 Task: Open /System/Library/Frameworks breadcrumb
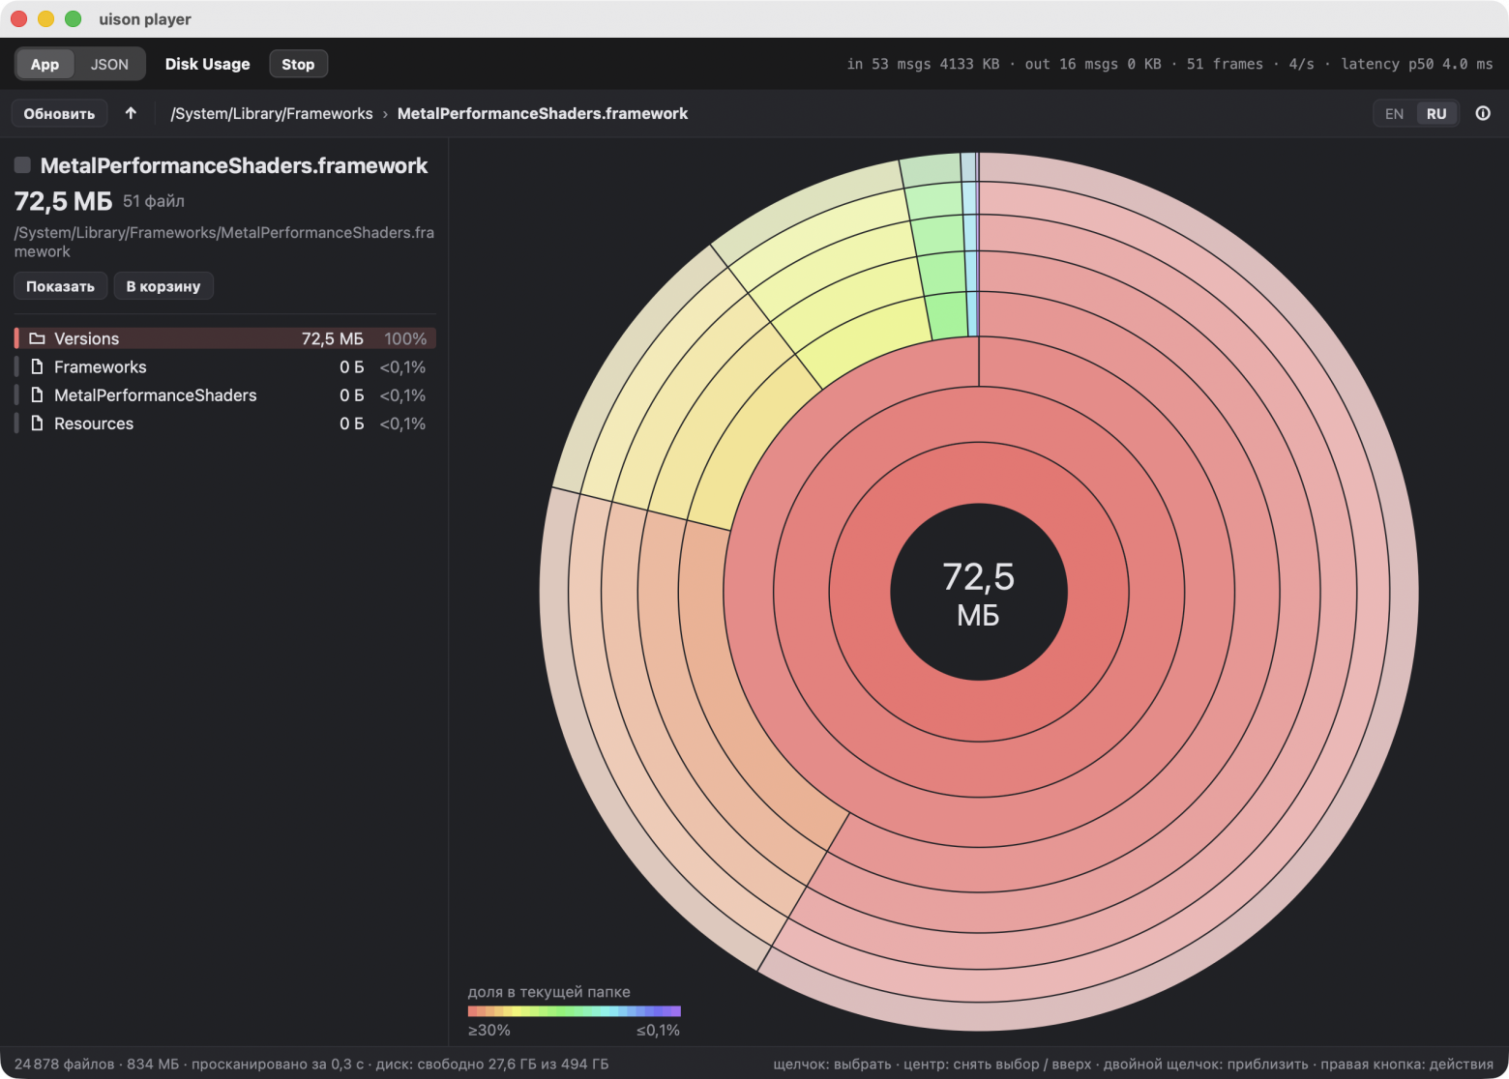click(x=272, y=113)
